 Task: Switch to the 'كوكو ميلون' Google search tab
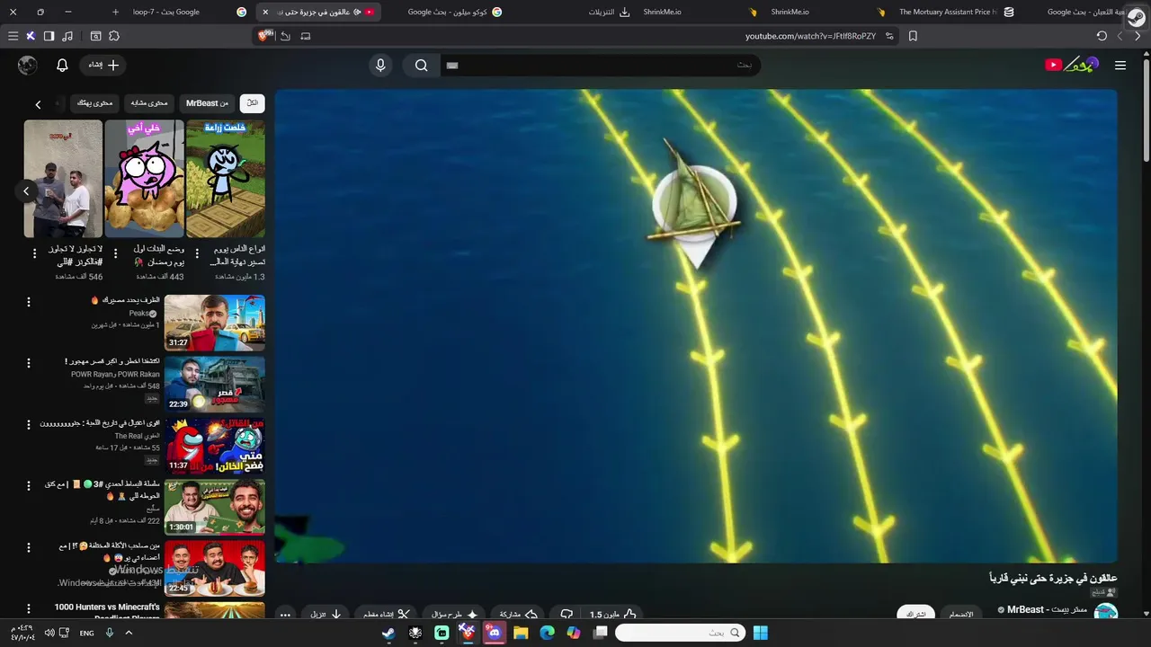tap(454, 12)
